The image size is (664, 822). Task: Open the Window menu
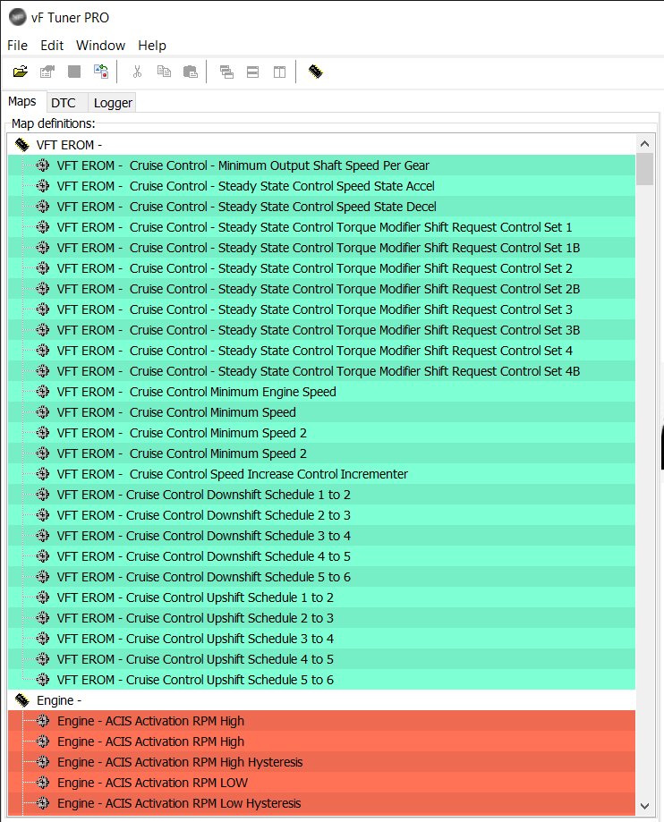tap(101, 46)
